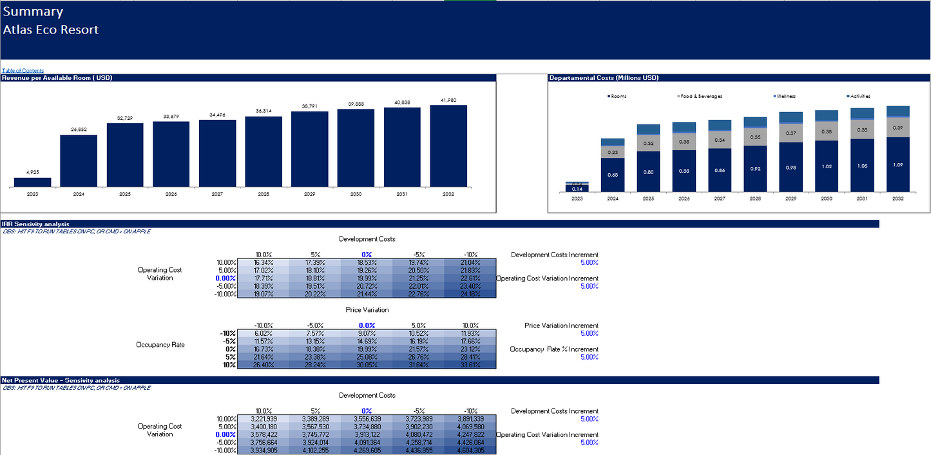Select the Development Costs Increment 5.00% cell in IRR section

589,263
